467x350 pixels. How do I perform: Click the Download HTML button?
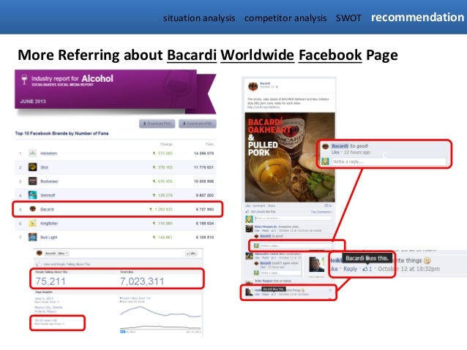[198, 123]
